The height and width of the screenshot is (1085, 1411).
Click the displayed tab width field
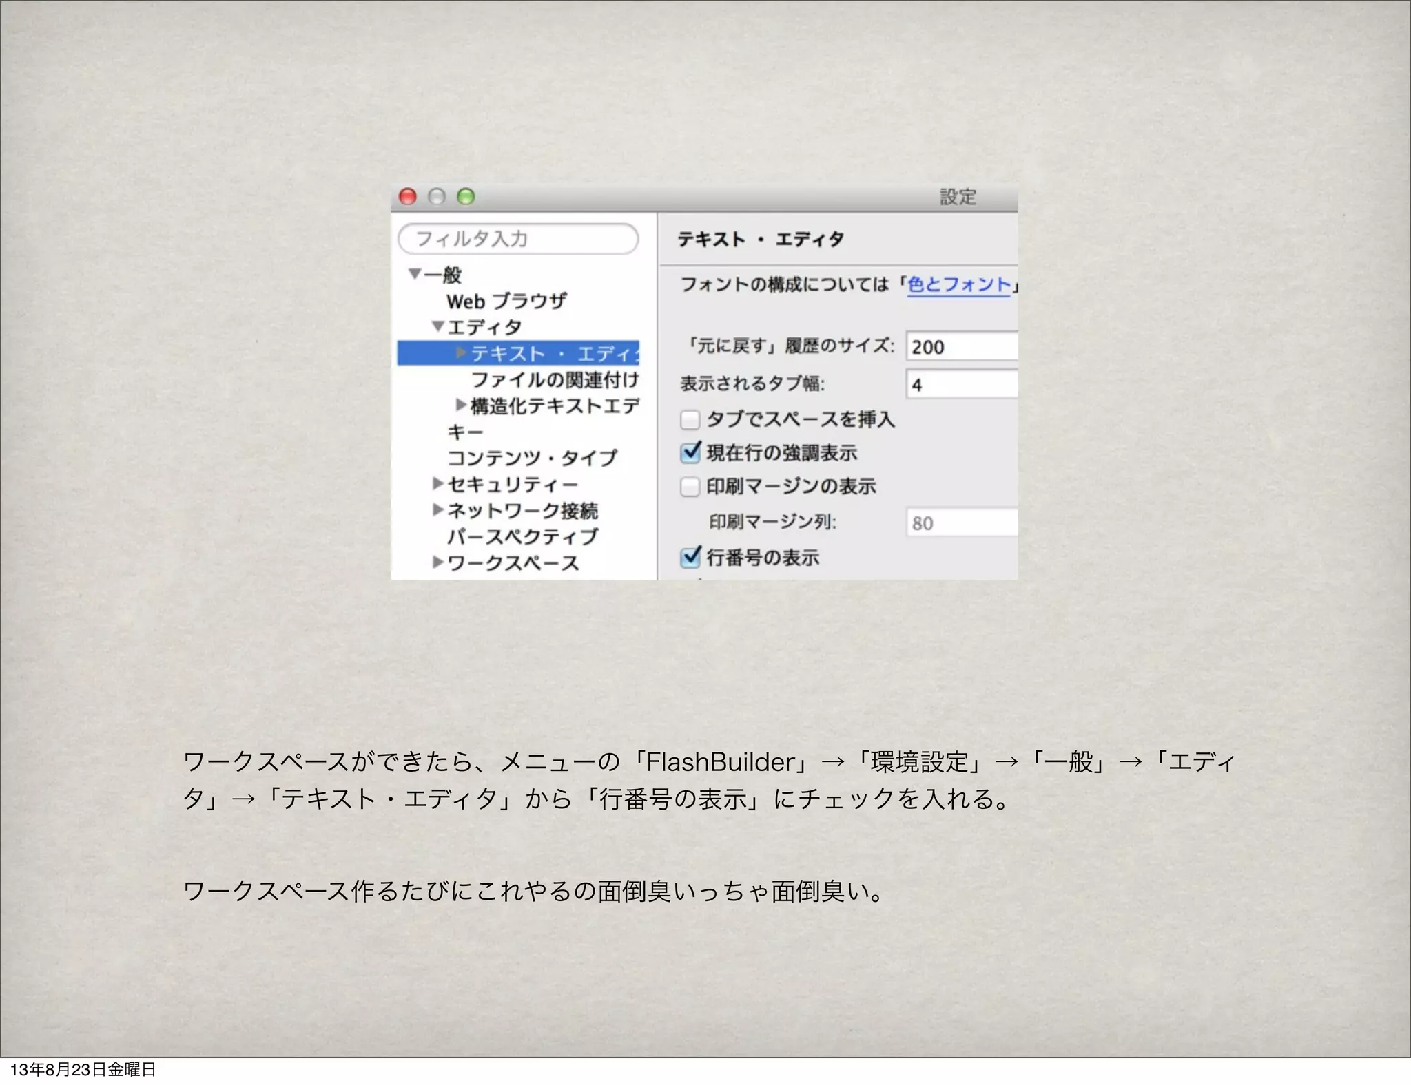pyautogui.click(x=962, y=384)
